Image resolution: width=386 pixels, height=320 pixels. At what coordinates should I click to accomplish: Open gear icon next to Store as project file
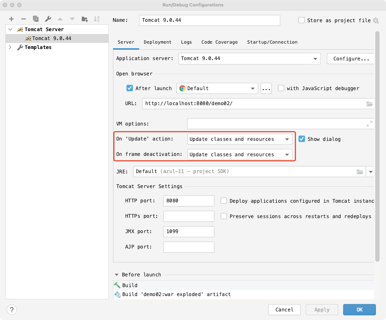click(x=376, y=20)
